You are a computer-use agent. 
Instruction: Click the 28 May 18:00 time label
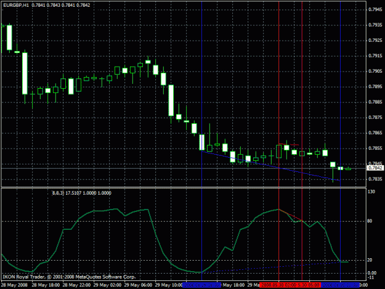[x=46, y=285]
